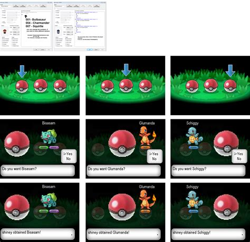Click the 'Do you want Glumanda?' message box
250x242 pixels.
point(123,170)
